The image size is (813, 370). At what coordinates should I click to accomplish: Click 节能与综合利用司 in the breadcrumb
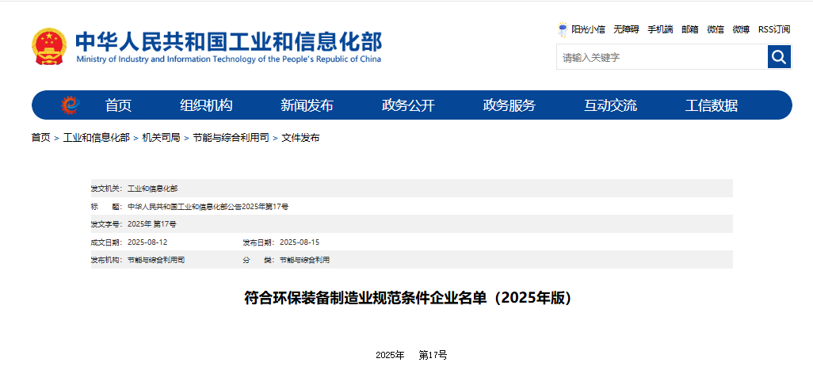[231, 138]
